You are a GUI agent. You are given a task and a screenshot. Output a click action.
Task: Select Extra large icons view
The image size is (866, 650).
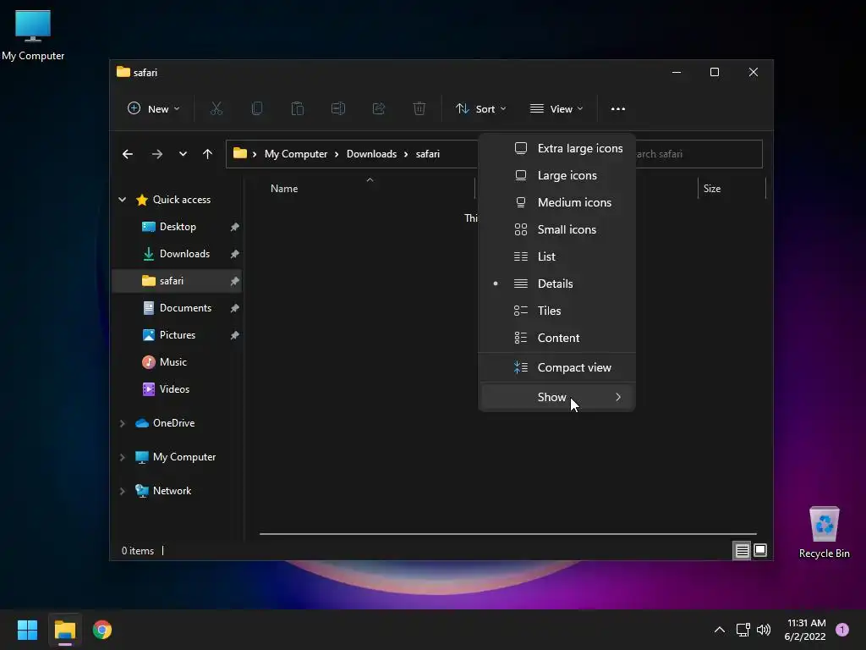[557, 148]
